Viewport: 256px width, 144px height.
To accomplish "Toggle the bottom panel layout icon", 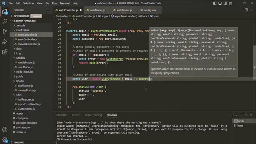I will [x=220, y=3].
